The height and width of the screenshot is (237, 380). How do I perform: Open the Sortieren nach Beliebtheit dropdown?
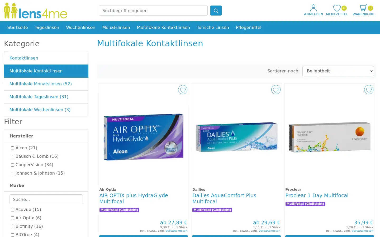338,71
